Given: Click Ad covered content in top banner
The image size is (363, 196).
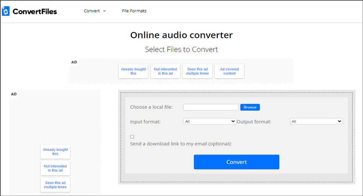Looking at the screenshot, I should [229, 71].
